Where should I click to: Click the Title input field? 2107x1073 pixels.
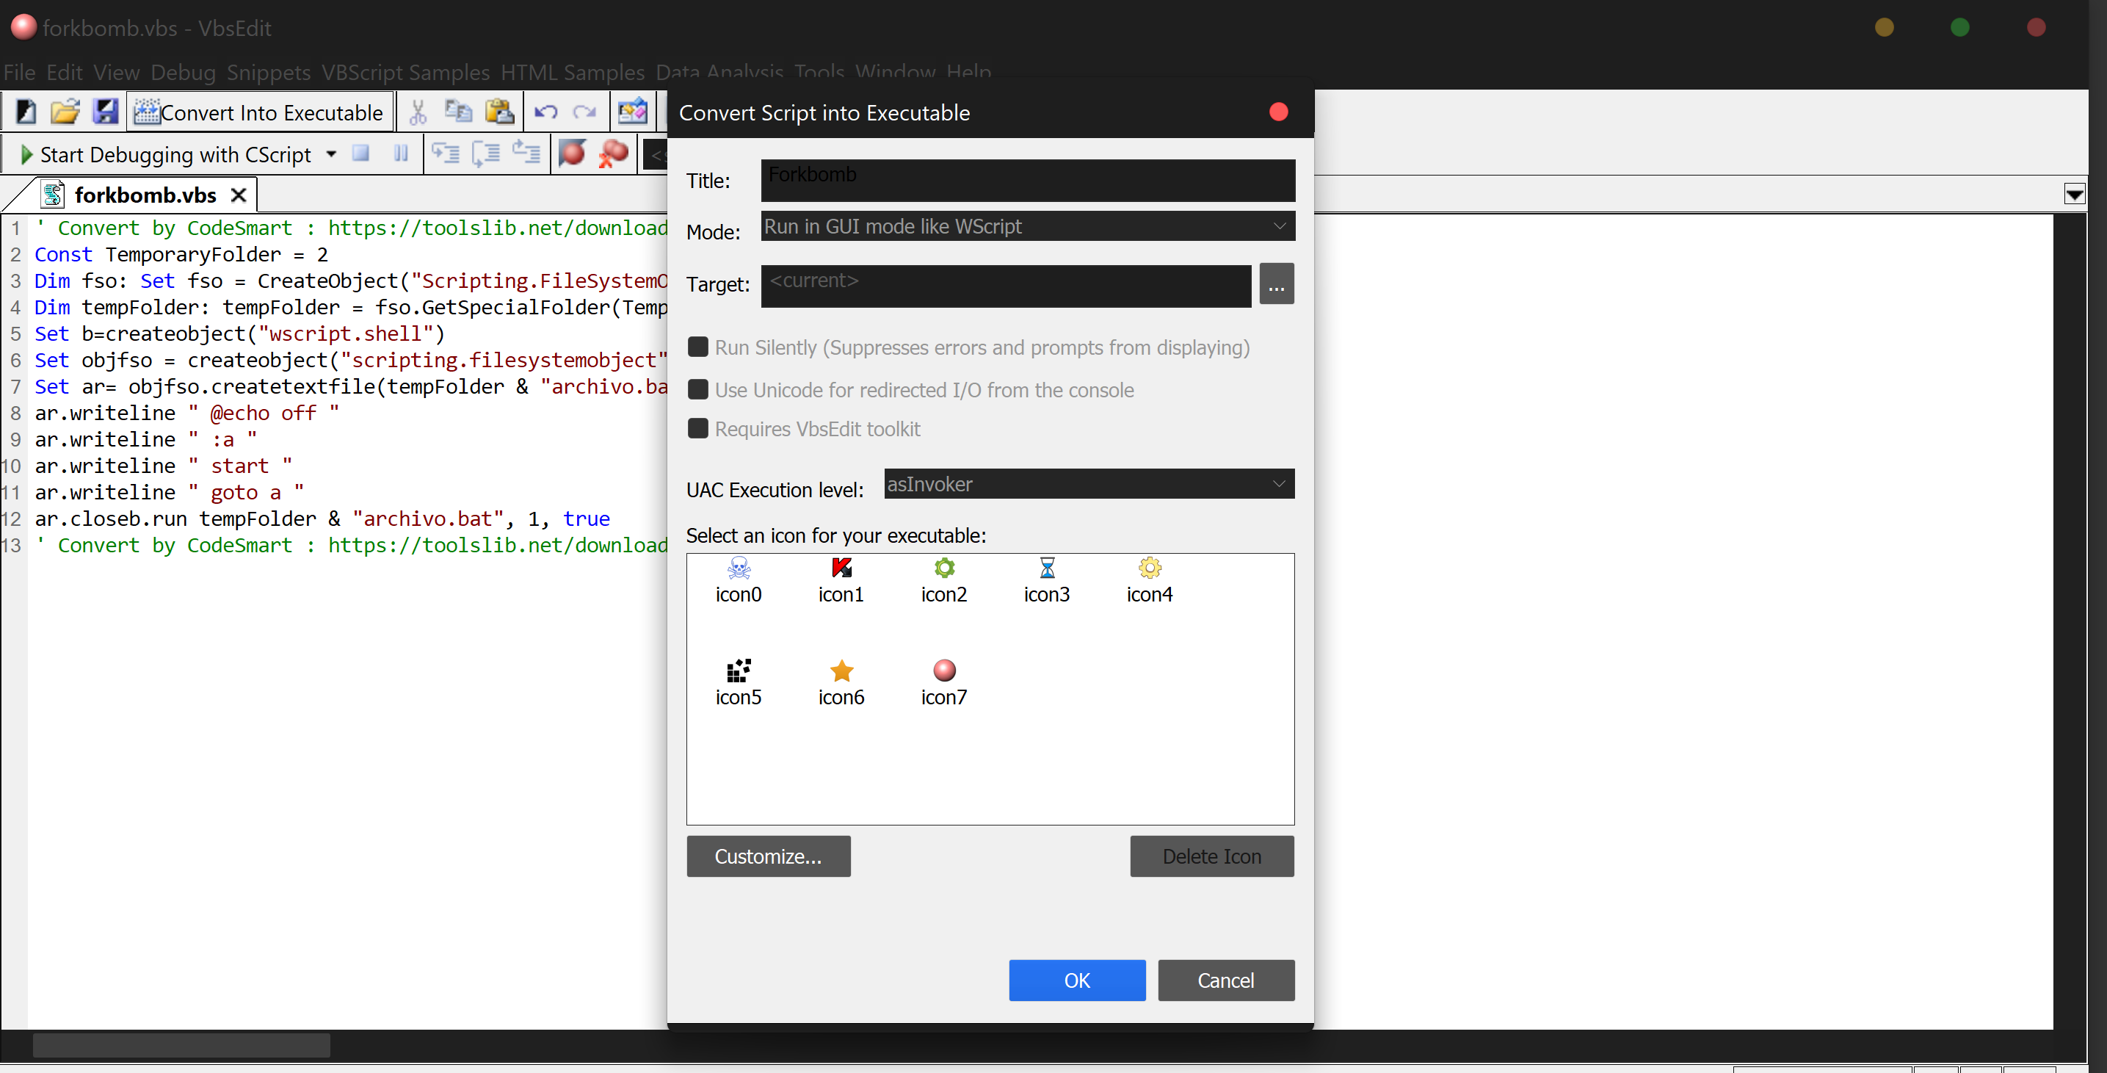(1027, 180)
